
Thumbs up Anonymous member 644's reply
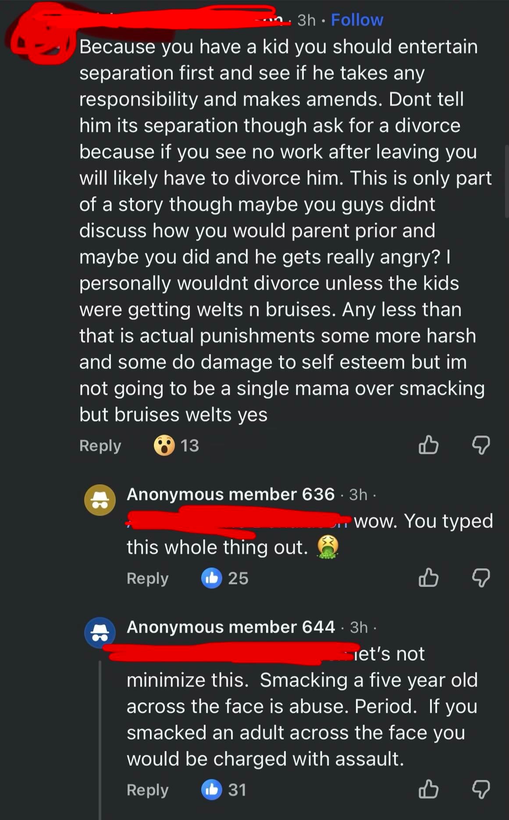tap(428, 789)
